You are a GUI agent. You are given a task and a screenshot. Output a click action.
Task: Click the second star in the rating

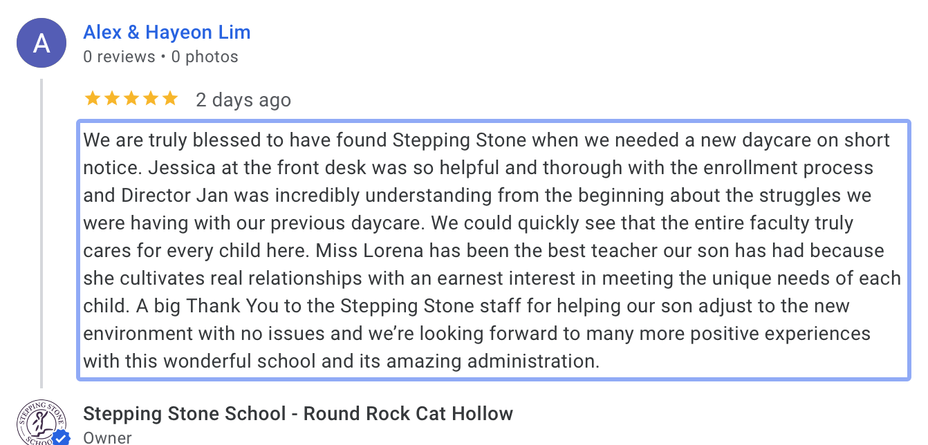[x=111, y=99]
